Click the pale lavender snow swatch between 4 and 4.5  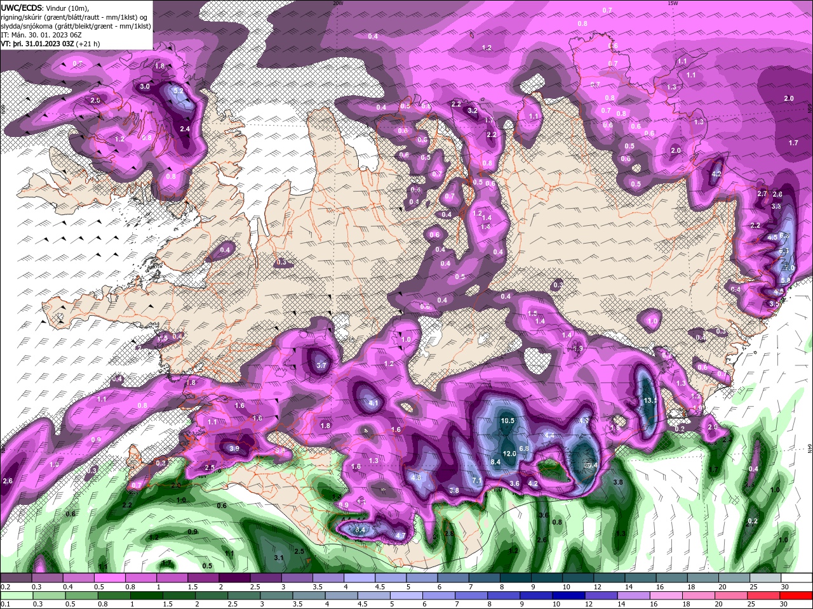(x=359, y=578)
